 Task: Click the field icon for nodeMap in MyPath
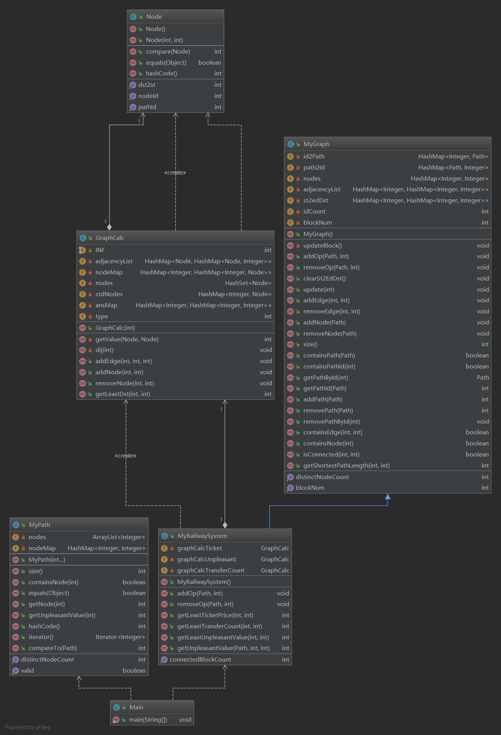click(x=15, y=548)
